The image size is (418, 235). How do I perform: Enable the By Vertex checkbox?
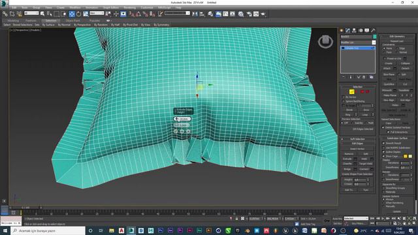344,97
